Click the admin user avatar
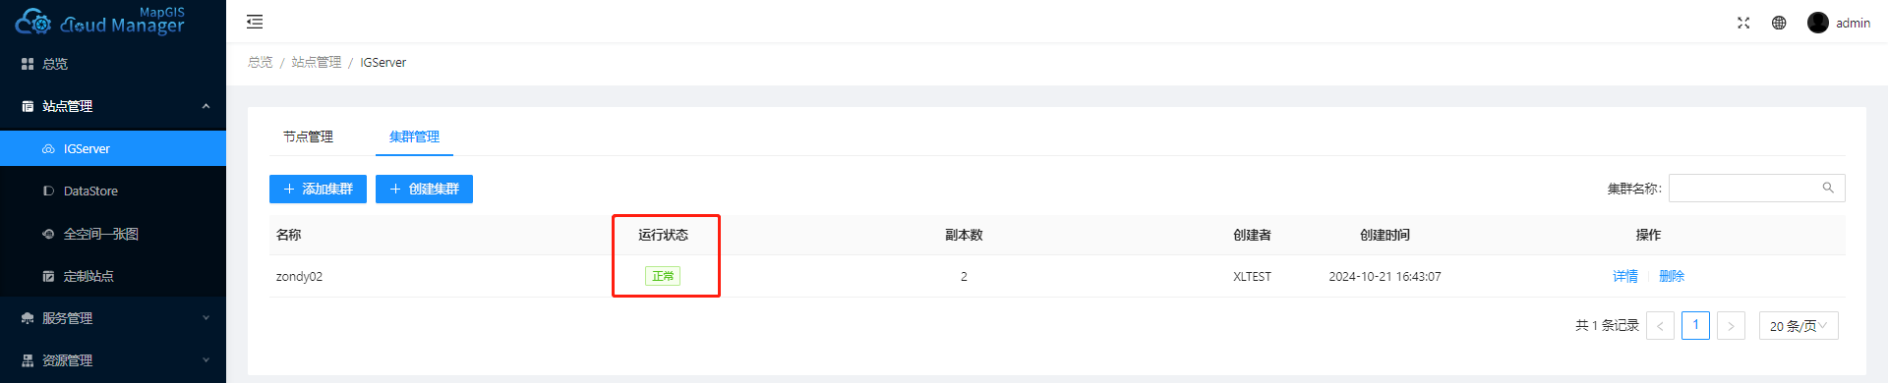This screenshot has height=383, width=1888. pyautogui.click(x=1818, y=23)
